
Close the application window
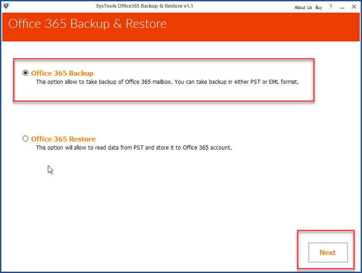(354, 7)
